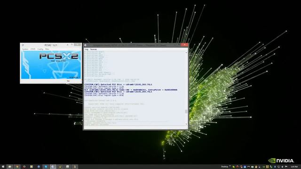The height and width of the screenshot is (169, 301).
Task: Open the System menu in PCSX2
Action: pos(25,49)
